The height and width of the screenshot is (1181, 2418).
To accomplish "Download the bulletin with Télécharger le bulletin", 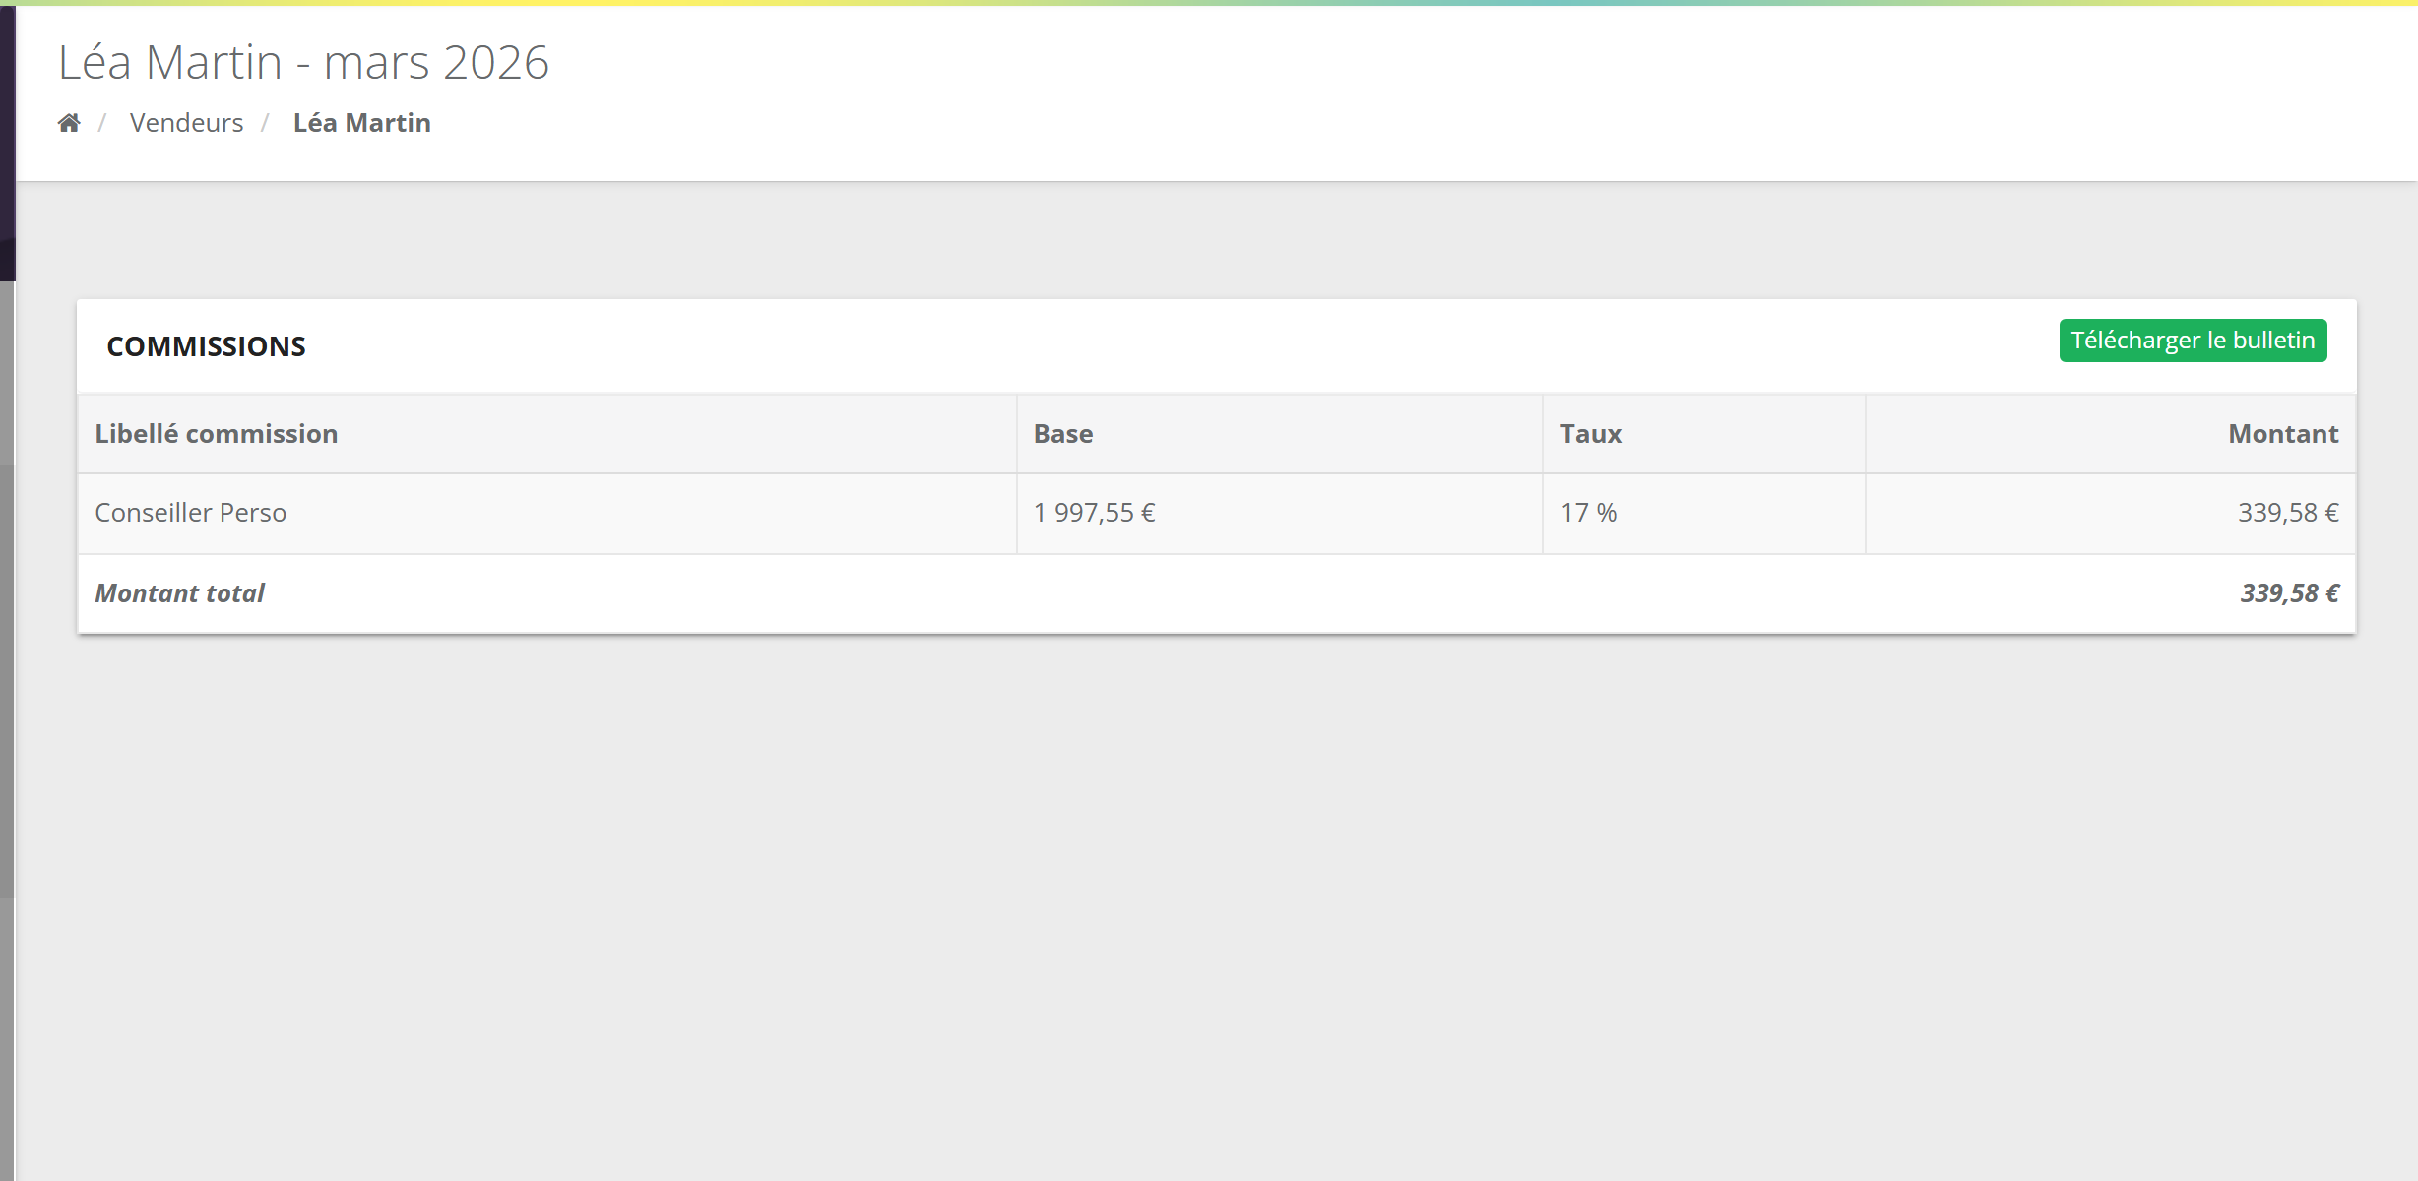I will click(x=2193, y=341).
